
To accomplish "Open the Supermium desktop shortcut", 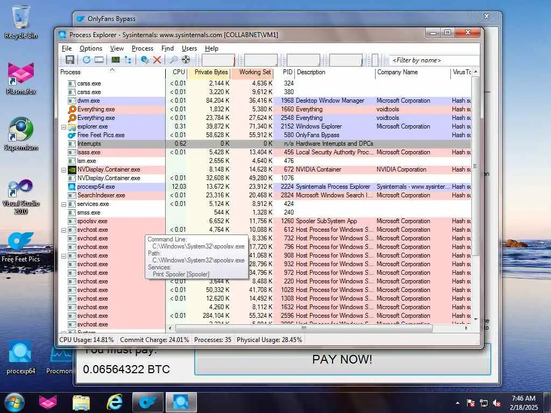I will [21, 134].
